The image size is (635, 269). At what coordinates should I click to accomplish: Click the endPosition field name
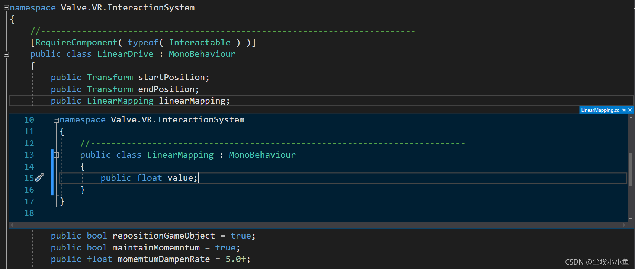coord(166,89)
